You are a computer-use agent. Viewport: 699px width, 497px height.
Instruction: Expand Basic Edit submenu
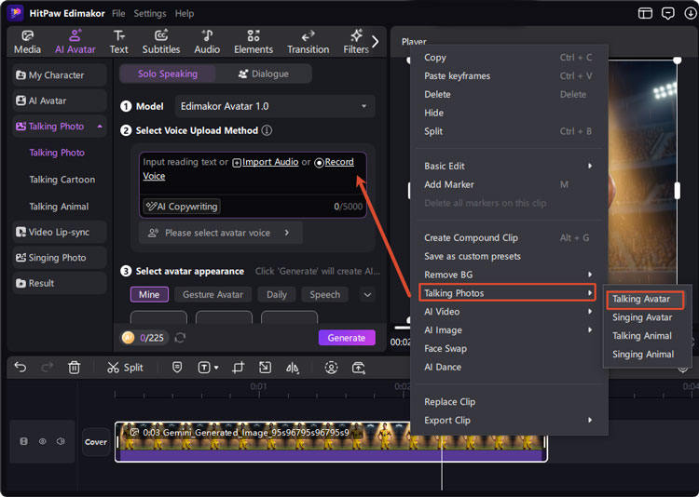pyautogui.click(x=508, y=166)
